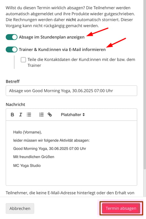Click the dialog's vertical scrollbar

pyautogui.click(x=145, y=84)
